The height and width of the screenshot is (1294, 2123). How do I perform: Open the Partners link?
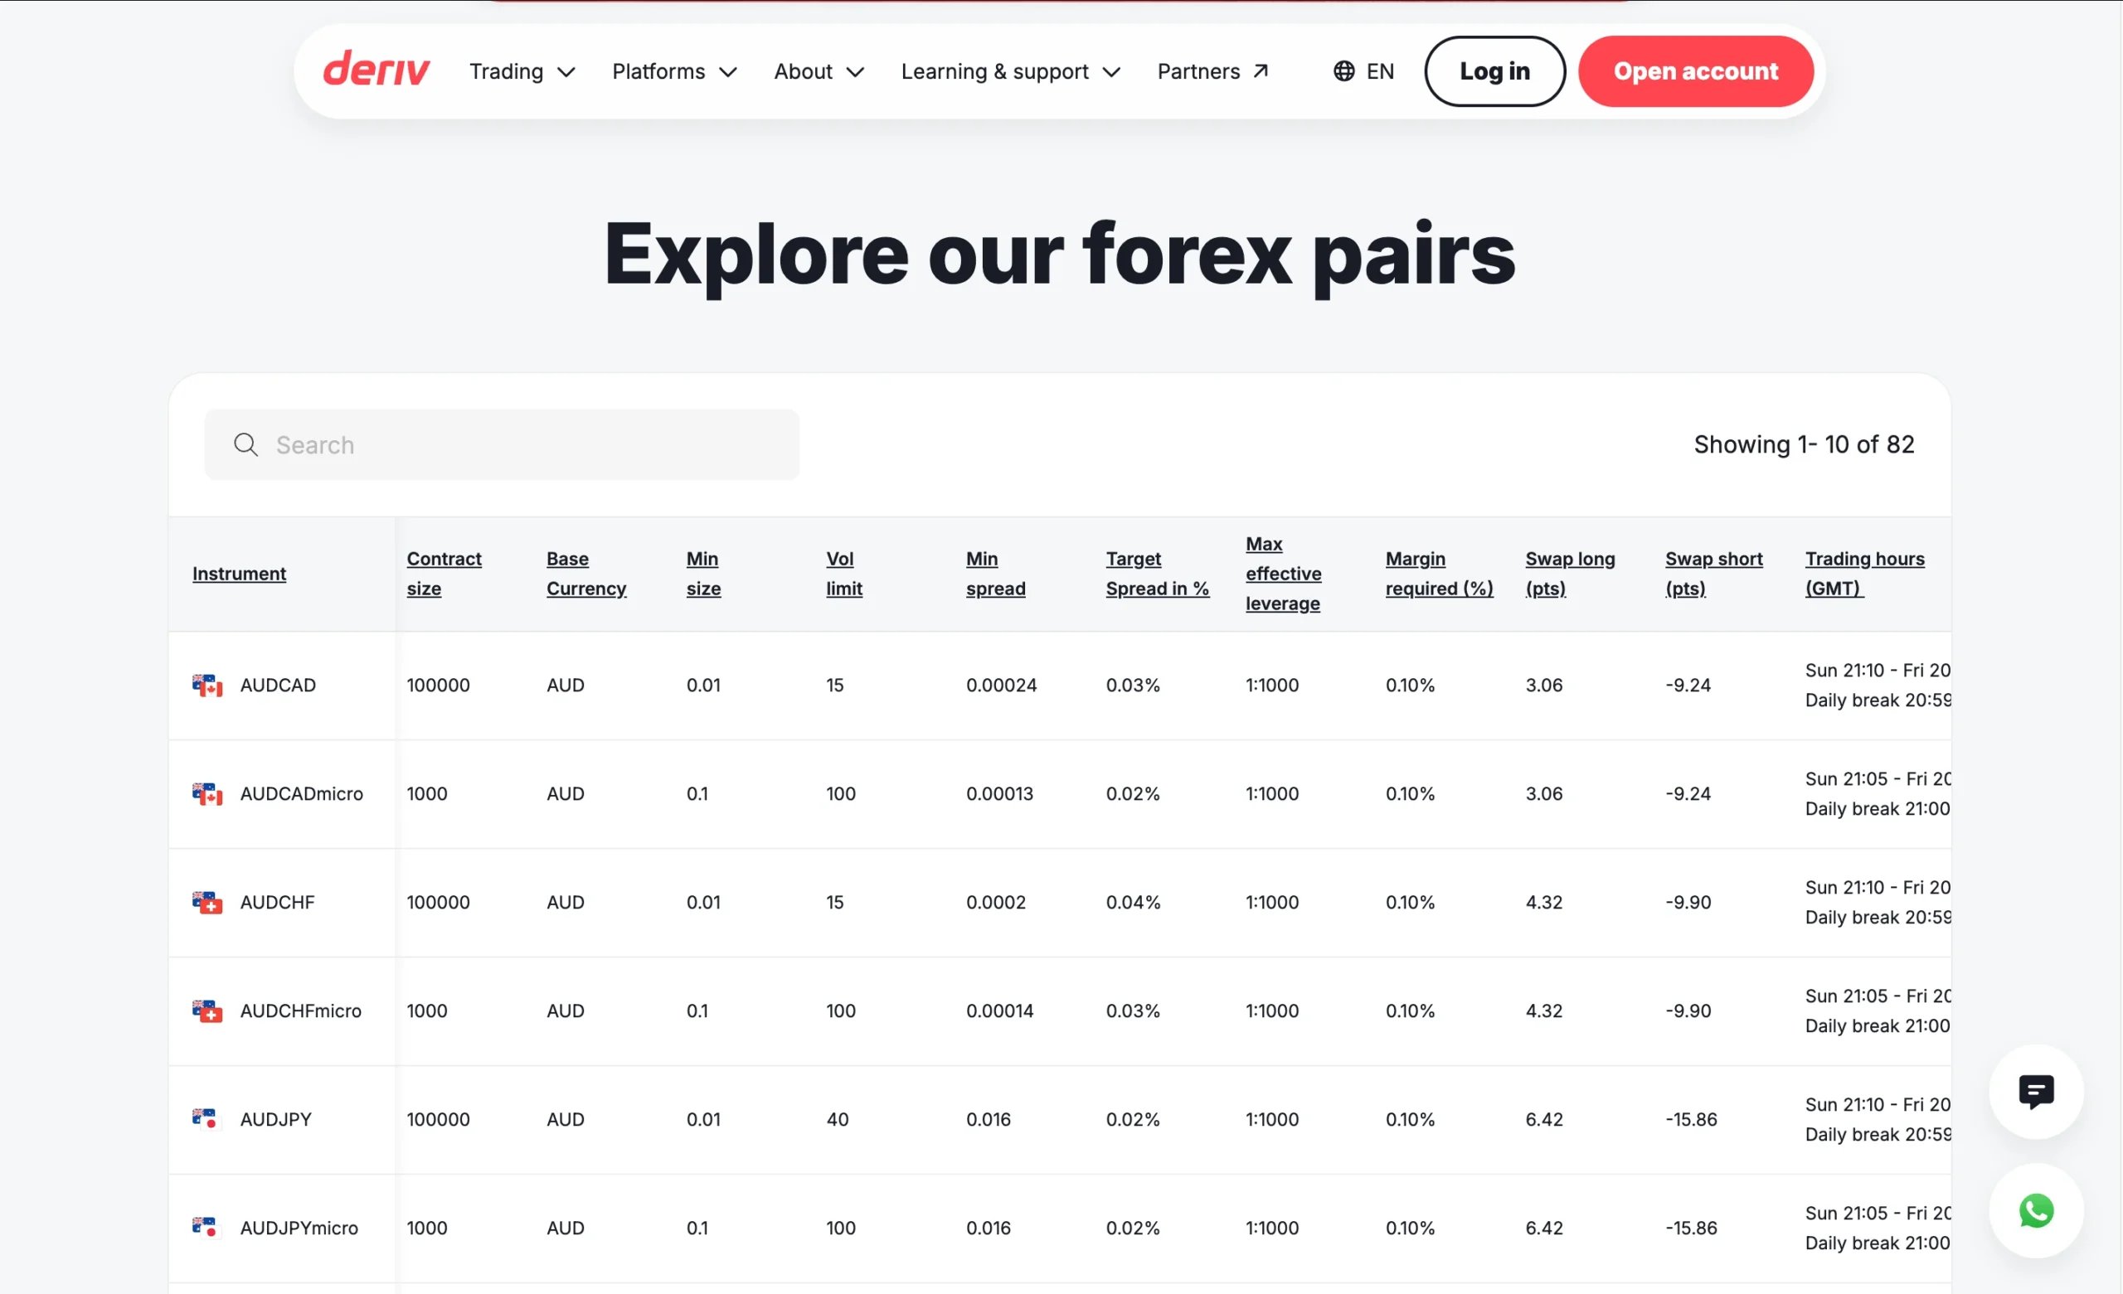click(1213, 71)
